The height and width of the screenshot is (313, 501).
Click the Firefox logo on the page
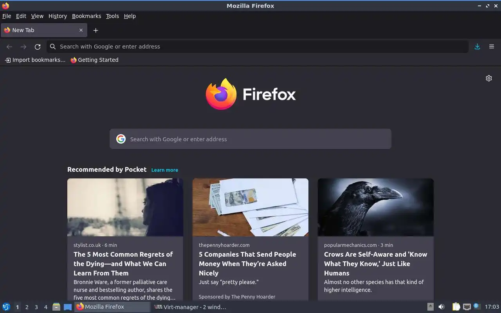coord(250,94)
